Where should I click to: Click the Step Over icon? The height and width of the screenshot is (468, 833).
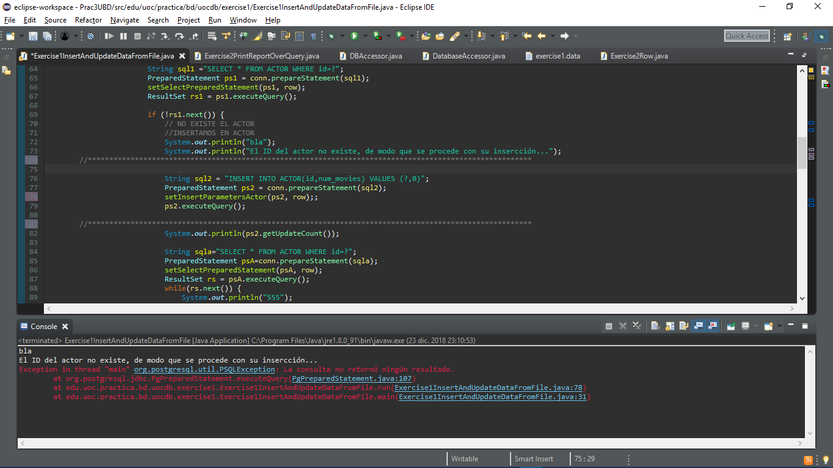[x=179, y=37]
